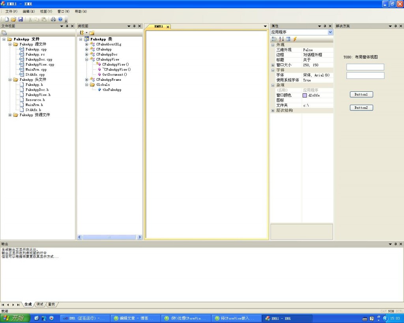Pin the 属性 panel with its pushpin
This screenshot has height=323, width=404.
[325, 26]
